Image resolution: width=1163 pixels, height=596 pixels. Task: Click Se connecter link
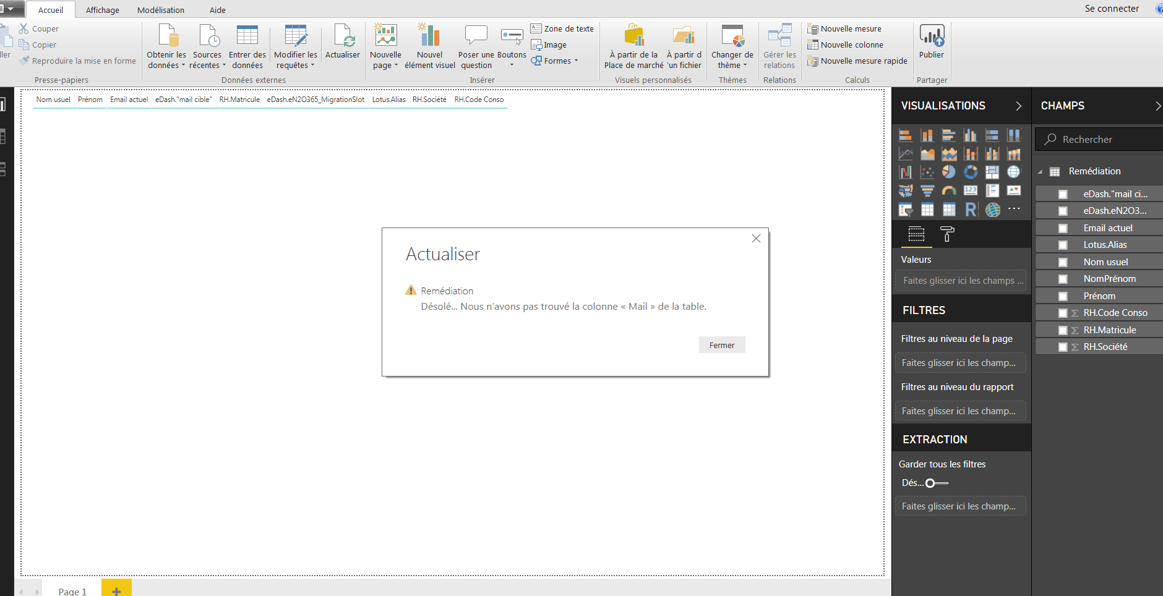click(1112, 9)
